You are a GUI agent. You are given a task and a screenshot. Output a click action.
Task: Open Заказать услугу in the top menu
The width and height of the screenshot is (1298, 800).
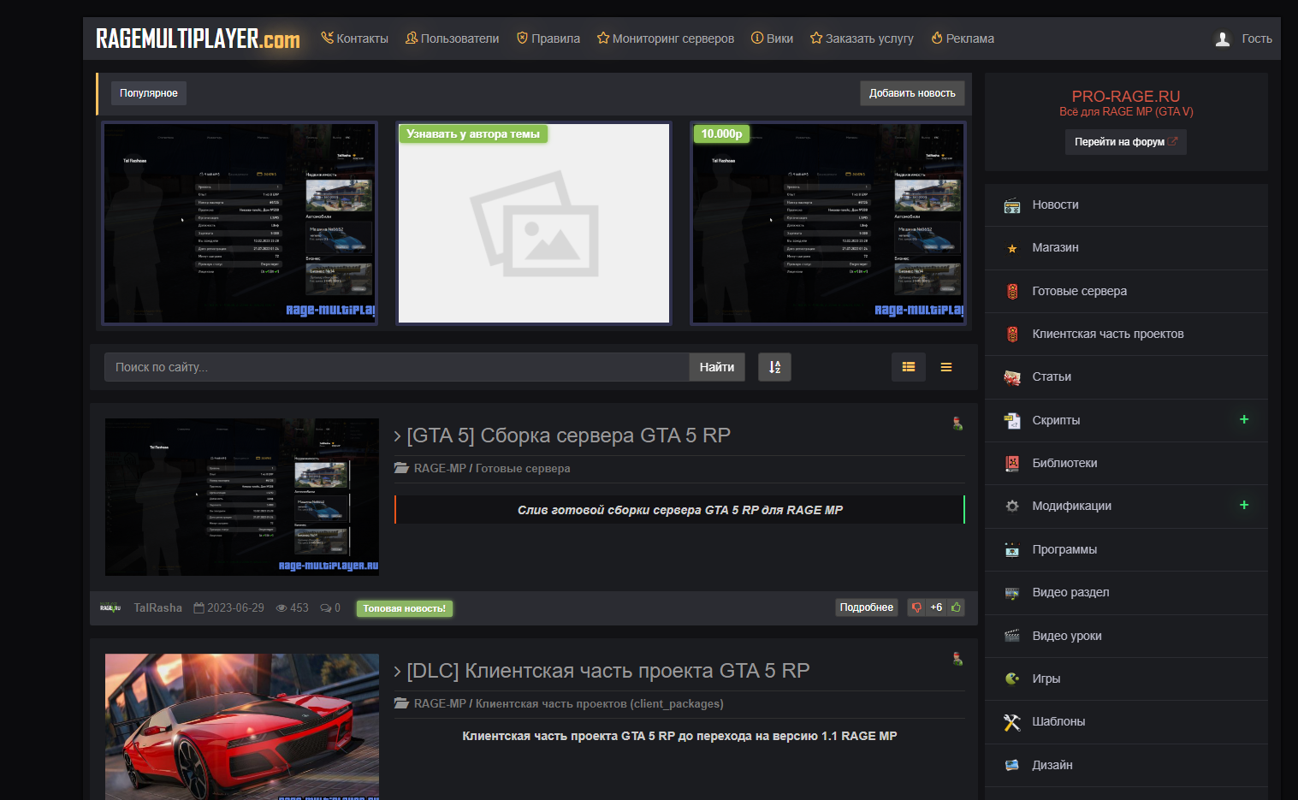pos(862,39)
